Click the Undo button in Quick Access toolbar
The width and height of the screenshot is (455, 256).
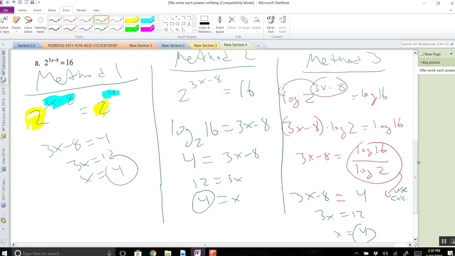pos(14,2)
